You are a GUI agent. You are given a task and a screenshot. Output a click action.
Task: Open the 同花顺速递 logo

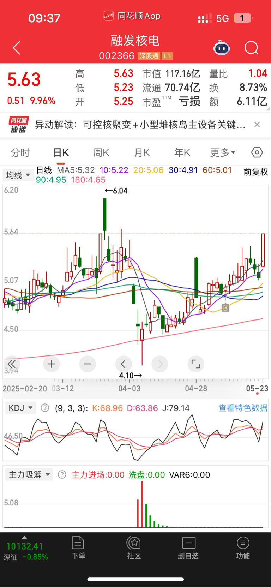click(x=18, y=125)
